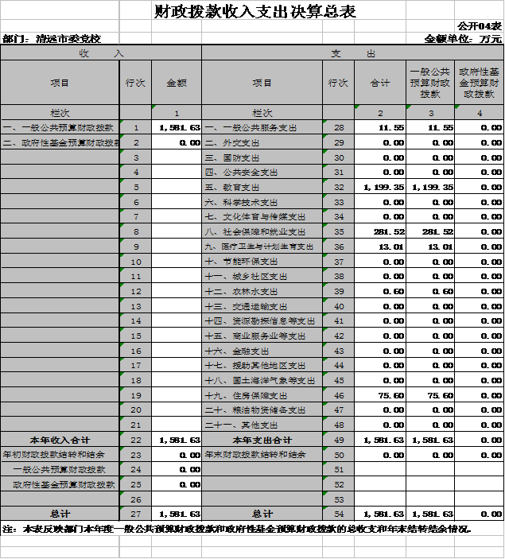Select the 十六、金融支出 cell

coord(262,351)
